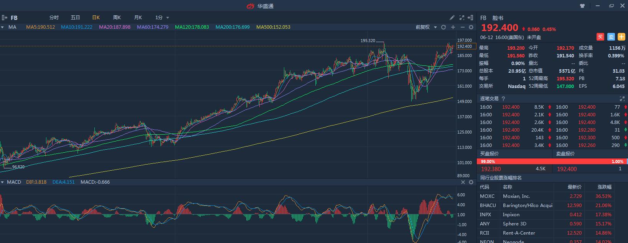Click MA10:191.222 indicator value
This screenshot has height=243, width=628.
(x=76, y=27)
